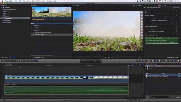Expand the Smart Collections folder
The height and width of the screenshot is (102, 181).
[2, 10]
